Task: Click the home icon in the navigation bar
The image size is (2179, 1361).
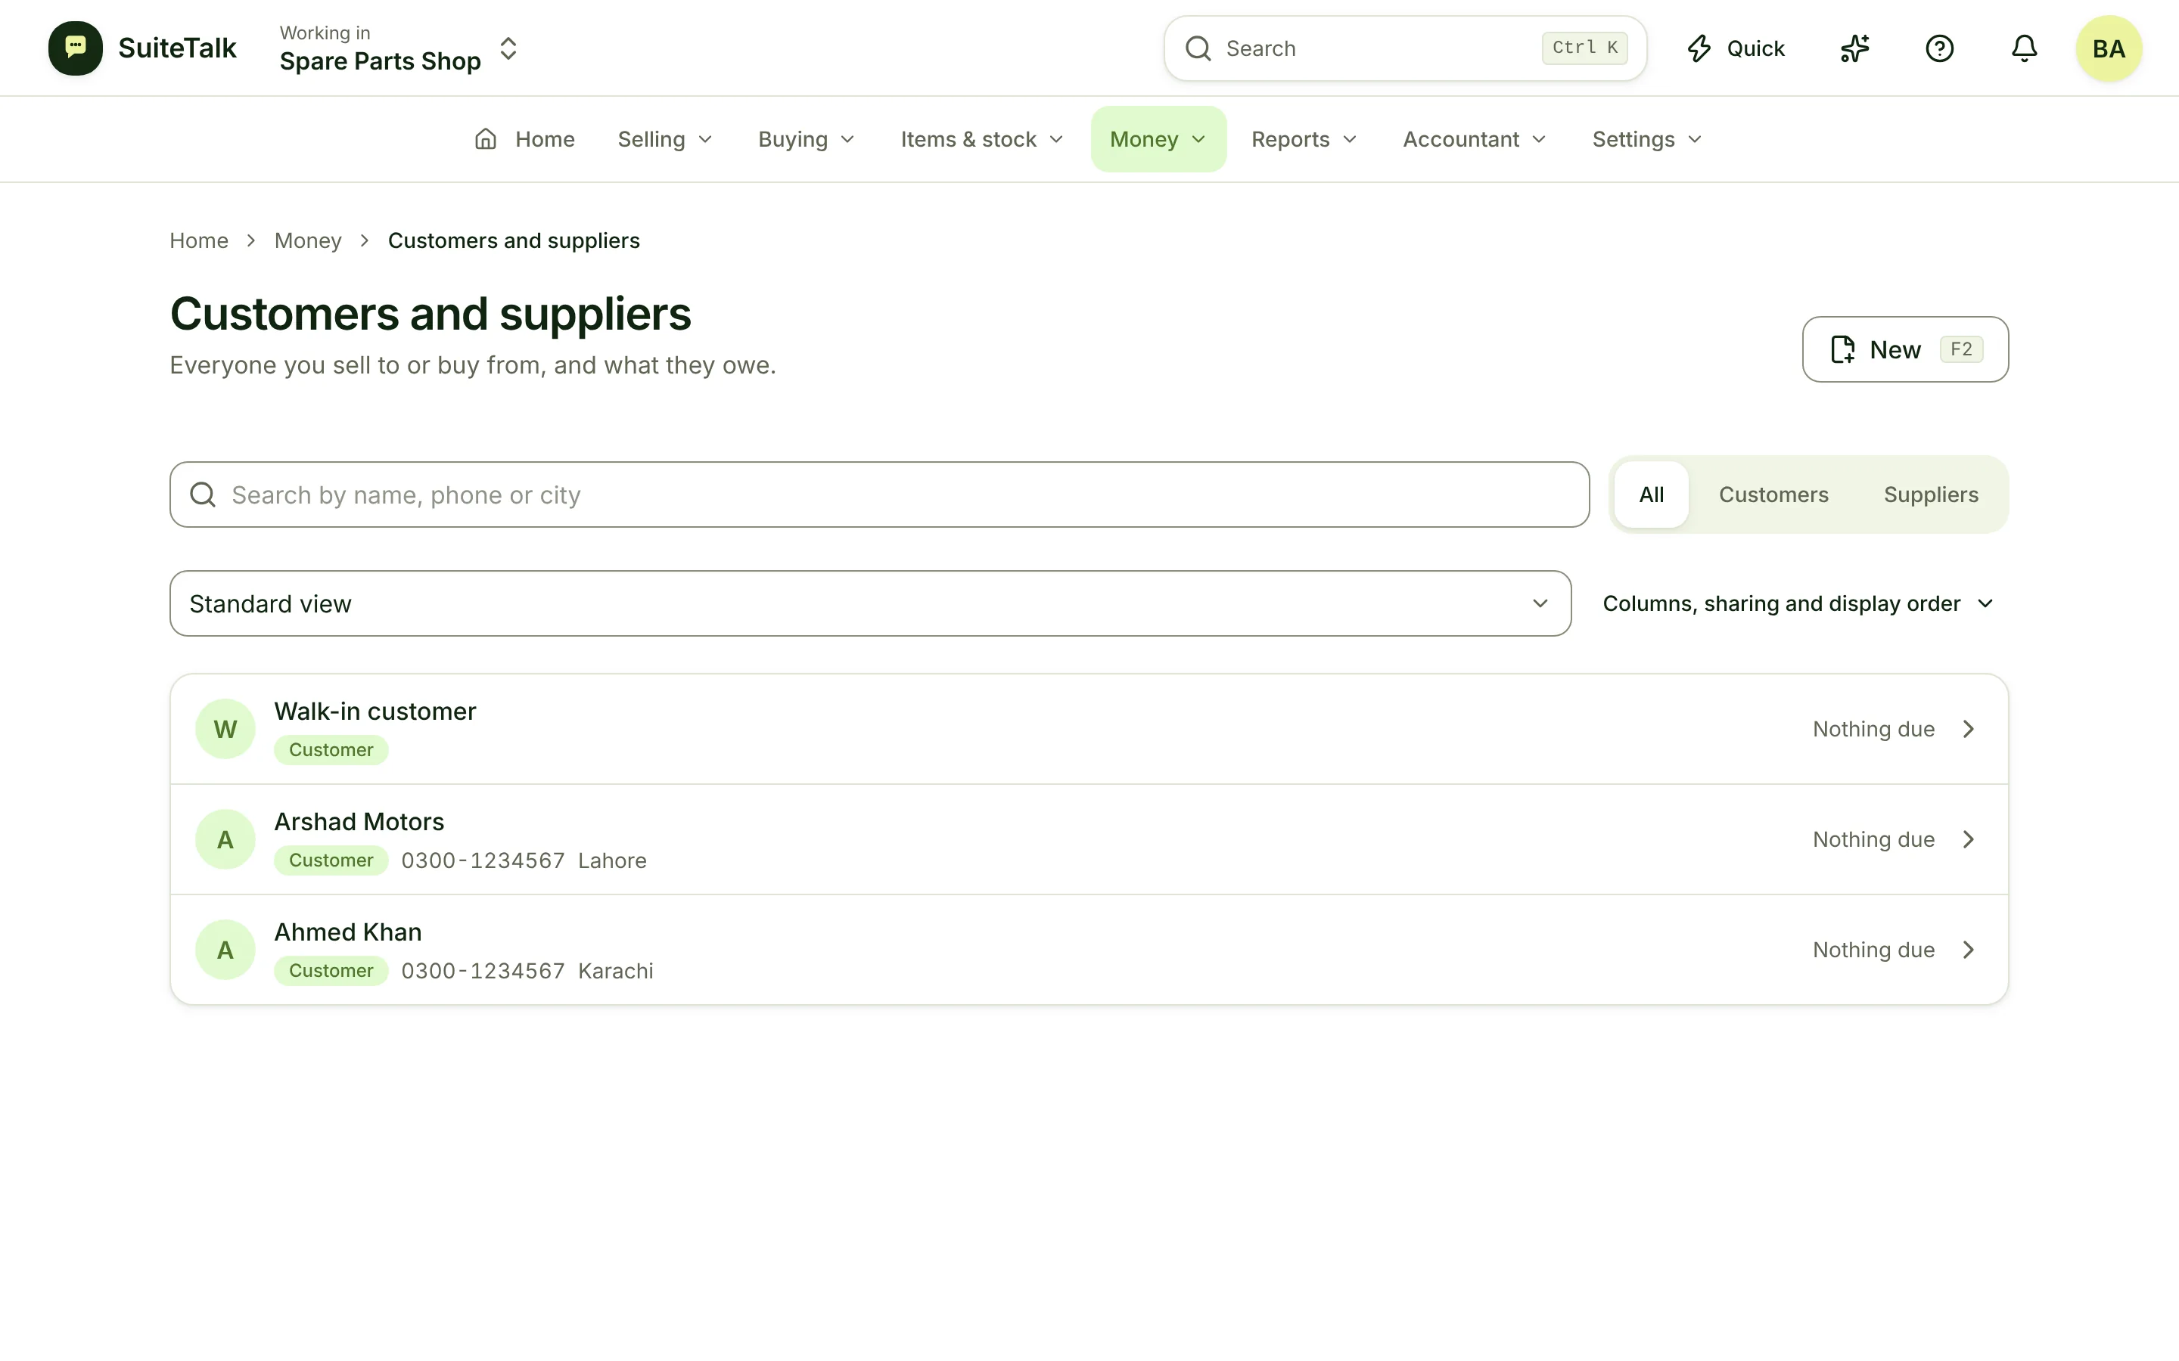Action: (x=485, y=138)
